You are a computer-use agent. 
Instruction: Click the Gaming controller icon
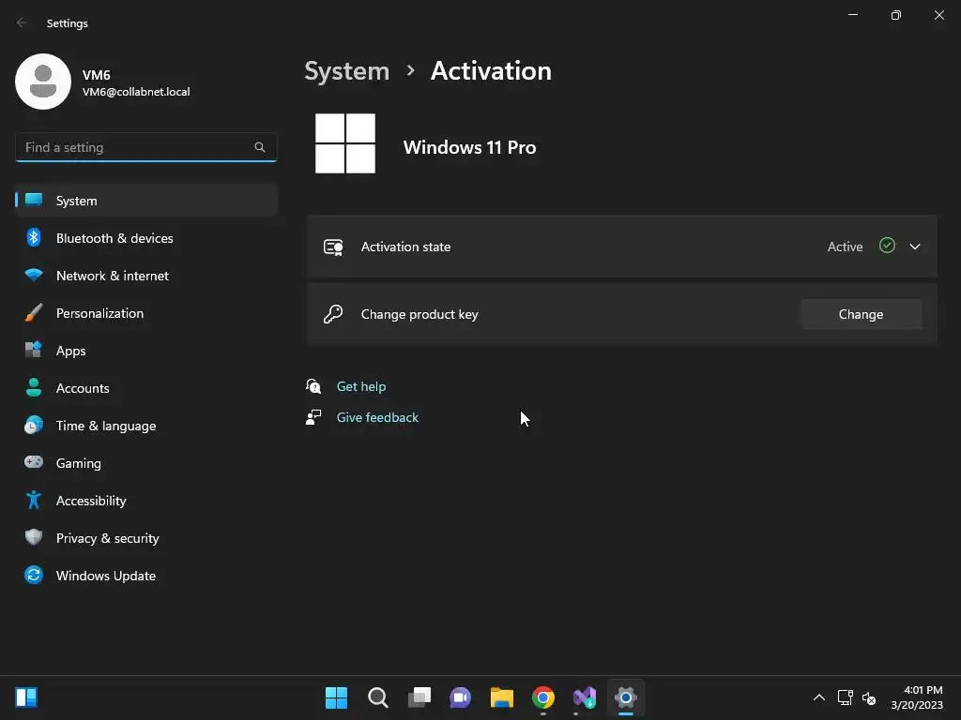click(34, 461)
